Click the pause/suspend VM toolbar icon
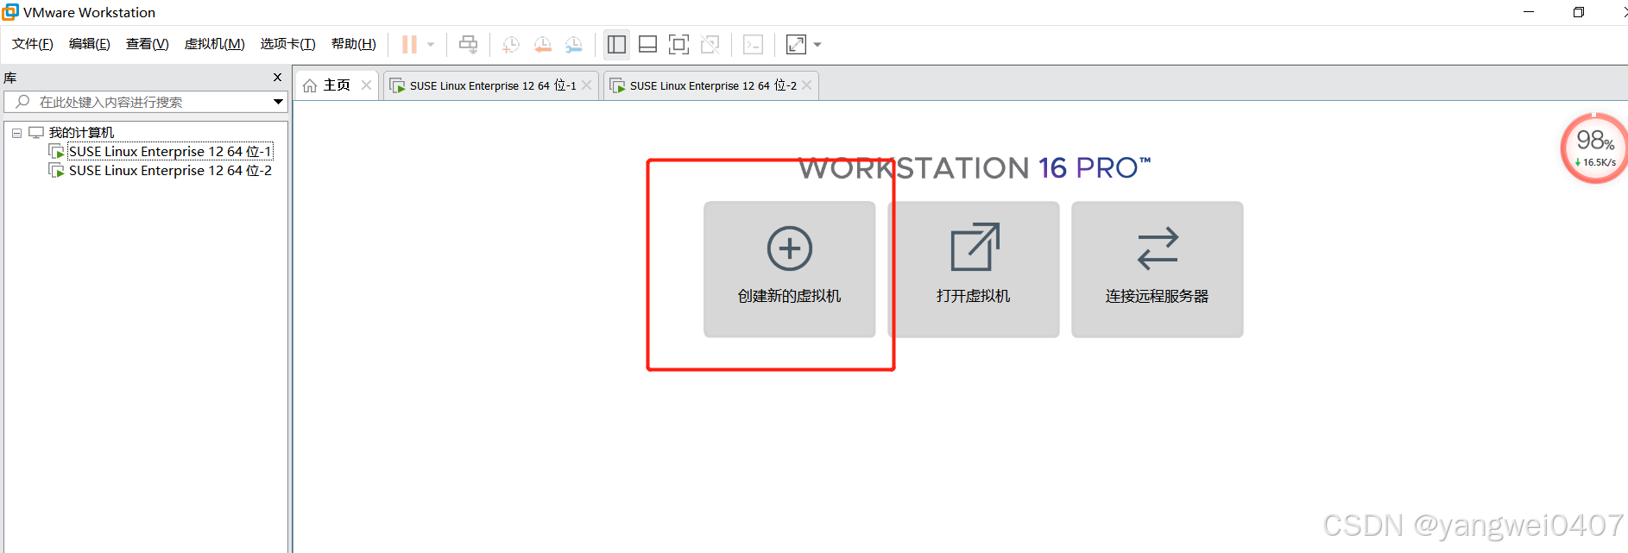The image size is (1628, 553). 409,44
